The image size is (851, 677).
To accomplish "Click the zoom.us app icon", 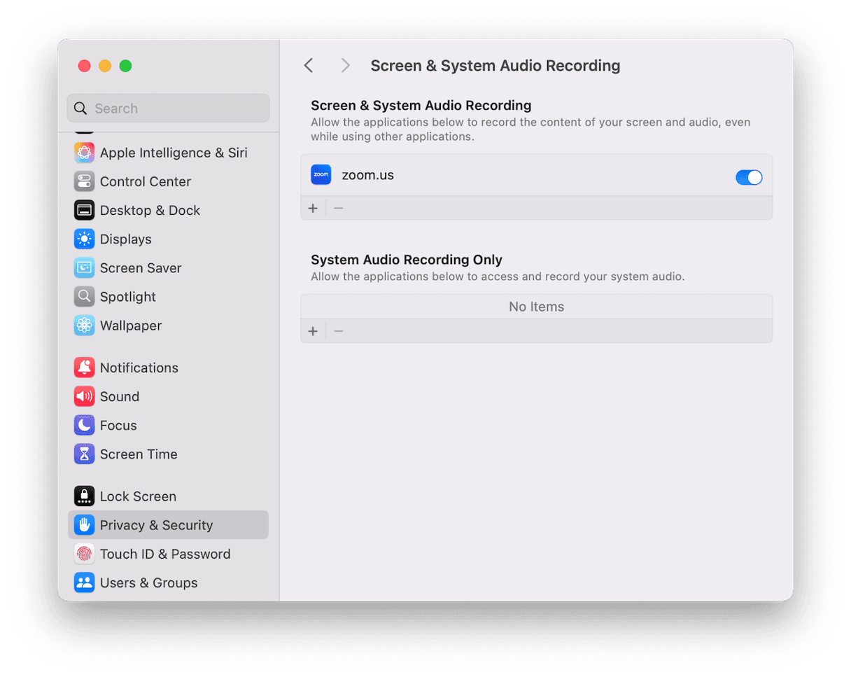I will click(321, 174).
